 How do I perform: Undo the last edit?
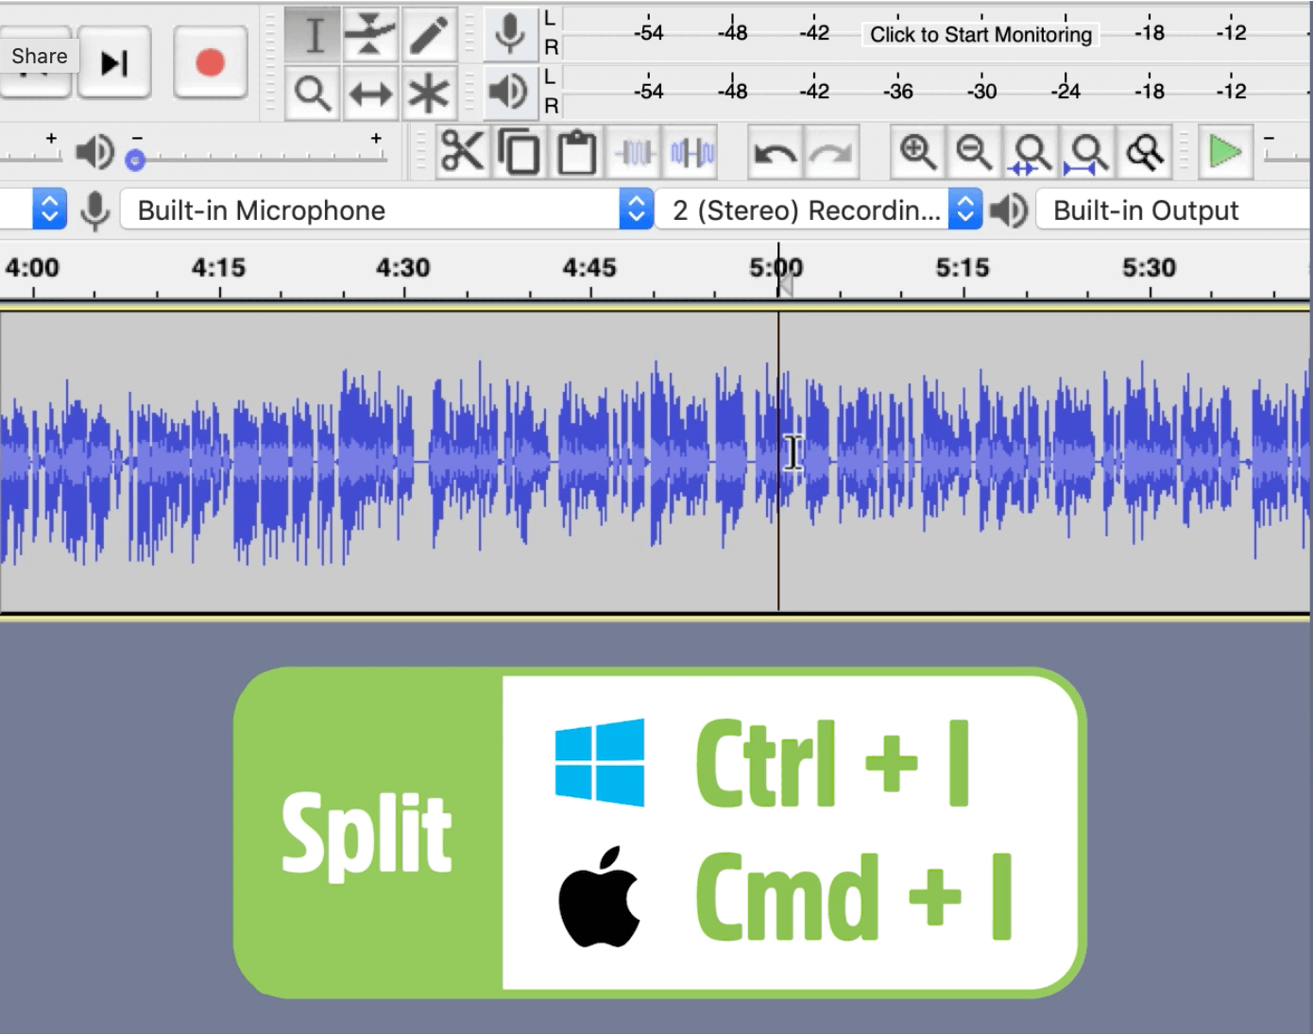tap(775, 151)
